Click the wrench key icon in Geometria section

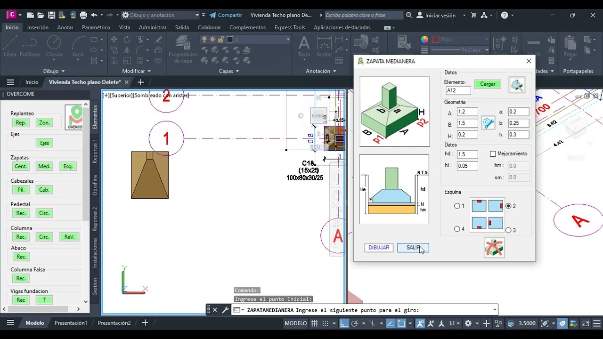point(488,123)
